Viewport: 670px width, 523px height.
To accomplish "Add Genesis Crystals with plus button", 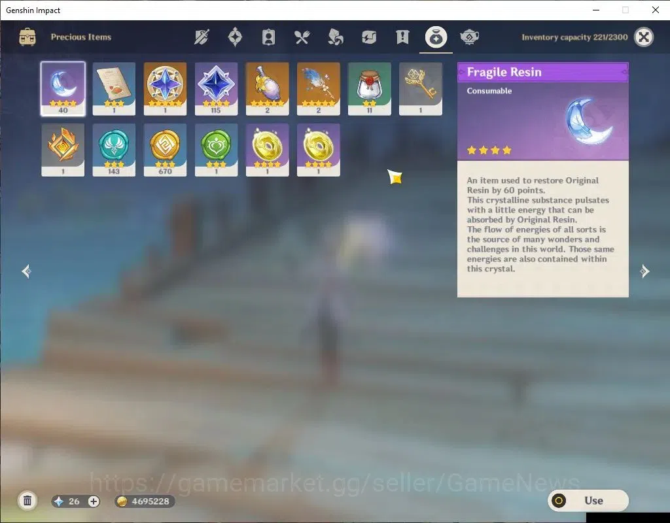I will coord(94,501).
